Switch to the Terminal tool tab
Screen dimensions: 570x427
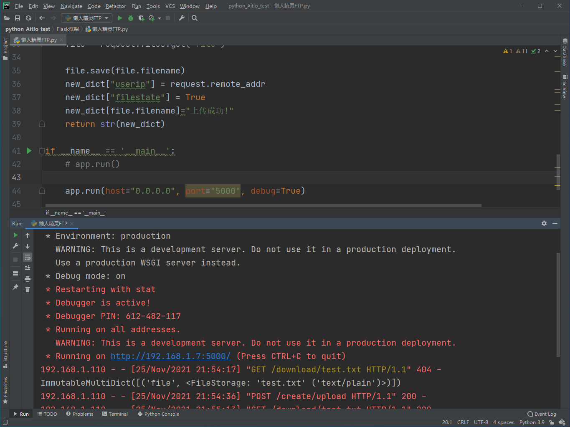115,414
